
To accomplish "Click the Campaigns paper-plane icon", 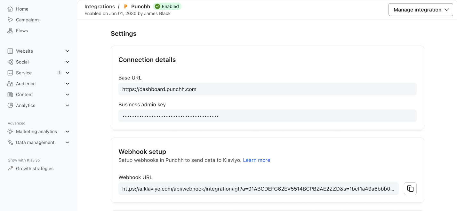I will (11, 20).
